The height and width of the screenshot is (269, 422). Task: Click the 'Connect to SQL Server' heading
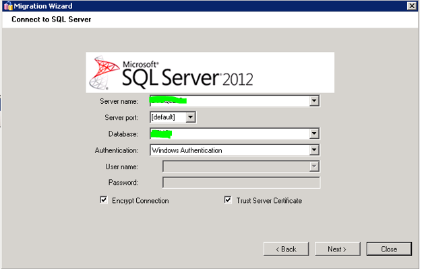[x=51, y=20]
